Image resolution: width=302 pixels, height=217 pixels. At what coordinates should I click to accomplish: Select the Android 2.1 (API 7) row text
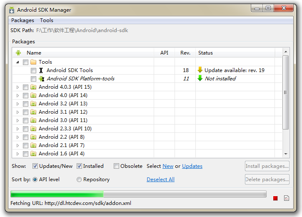[62, 145]
